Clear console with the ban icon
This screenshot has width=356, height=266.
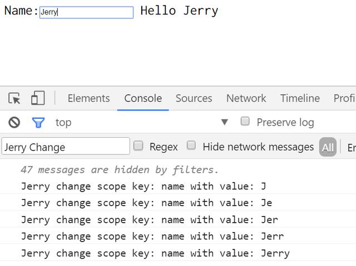coord(14,122)
